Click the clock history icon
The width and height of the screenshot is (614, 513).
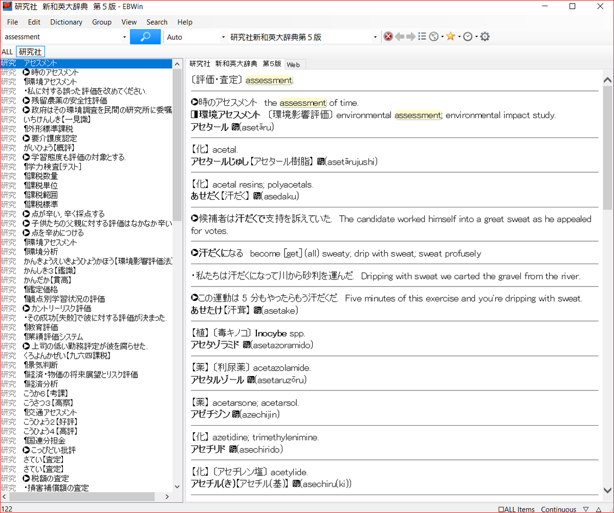click(x=468, y=37)
